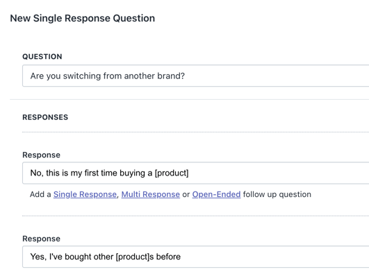
Task: Click the Response label above the second answer
Action: [x=42, y=239]
